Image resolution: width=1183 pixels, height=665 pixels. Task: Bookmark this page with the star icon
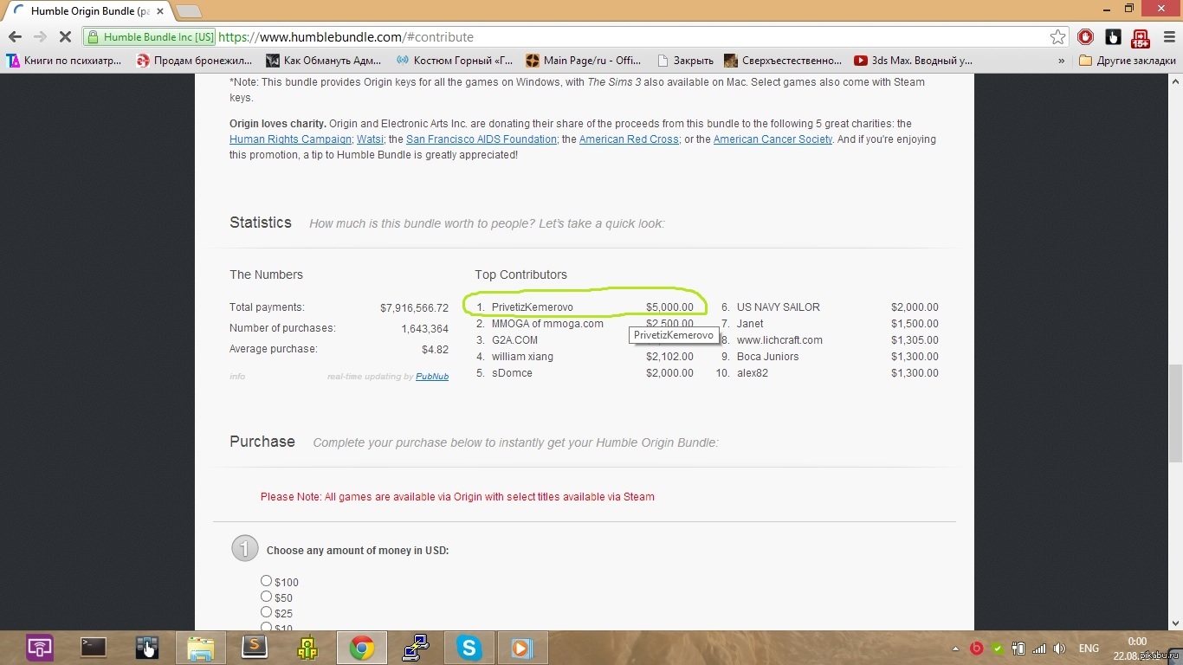1057,37
